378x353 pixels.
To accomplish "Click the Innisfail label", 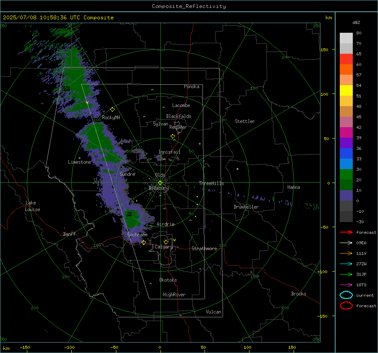I will point(169,152).
